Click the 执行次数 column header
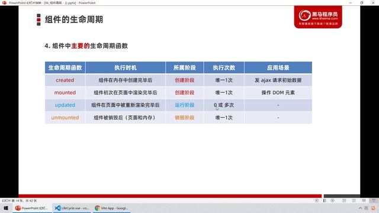Image resolution: width=379 pixels, height=213 pixels. click(x=224, y=67)
